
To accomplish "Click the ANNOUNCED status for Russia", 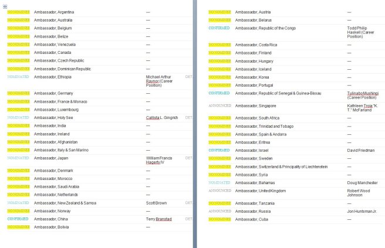I will click(219, 211).
